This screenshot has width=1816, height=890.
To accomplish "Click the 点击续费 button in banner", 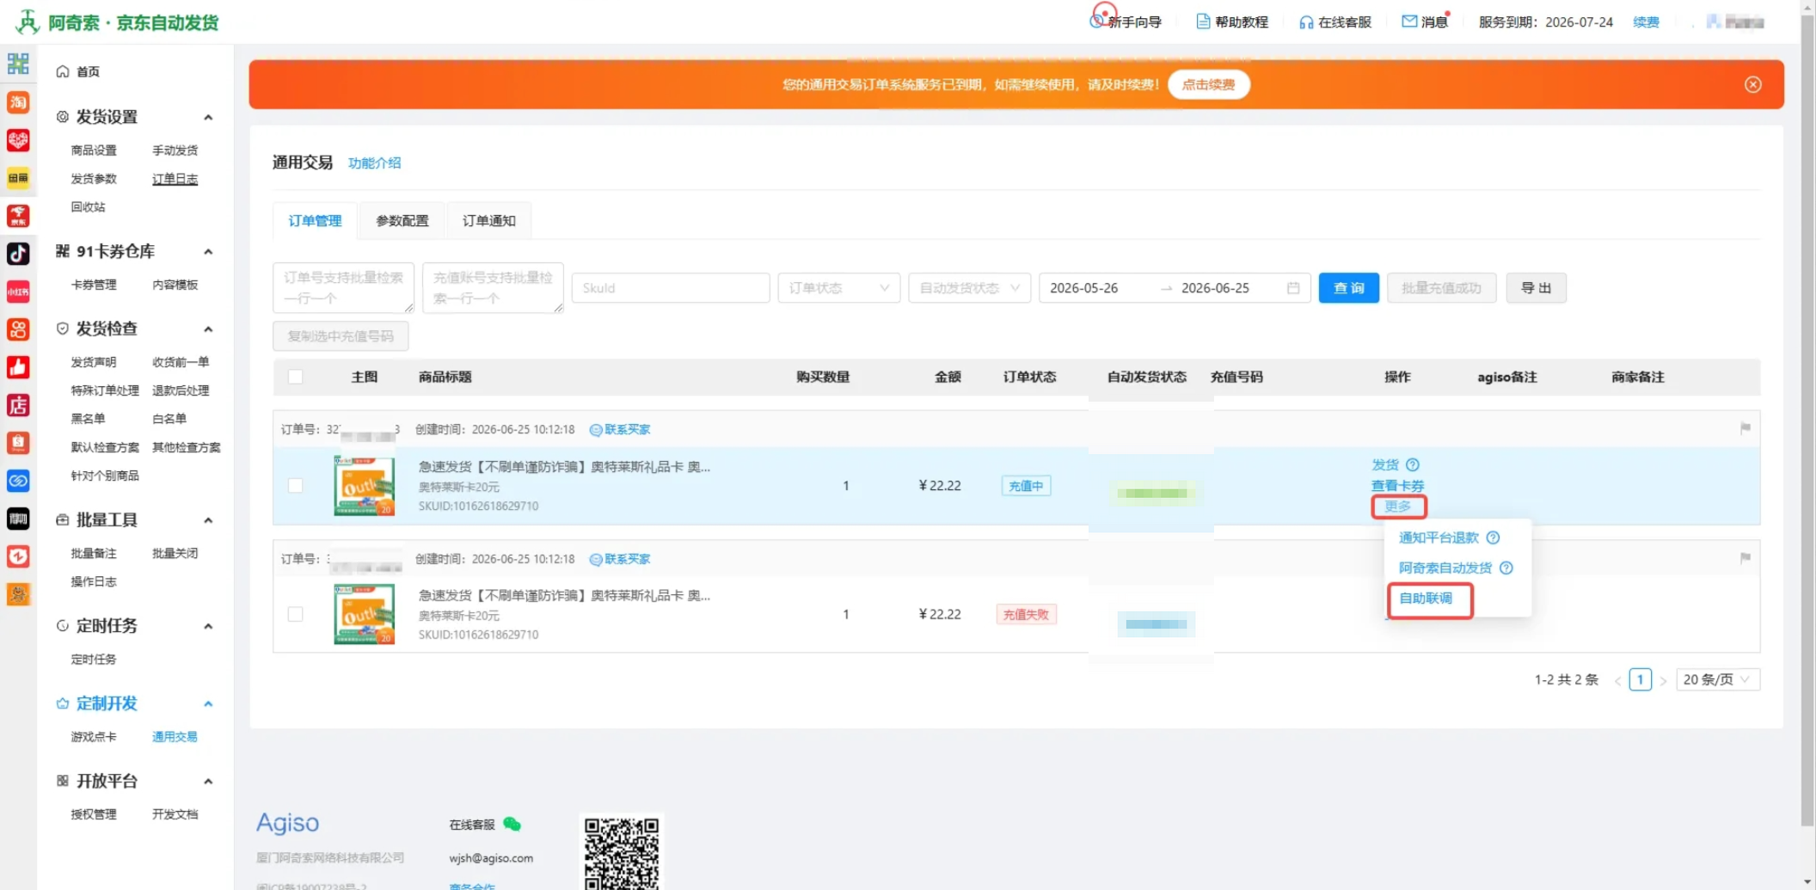I will (1208, 84).
